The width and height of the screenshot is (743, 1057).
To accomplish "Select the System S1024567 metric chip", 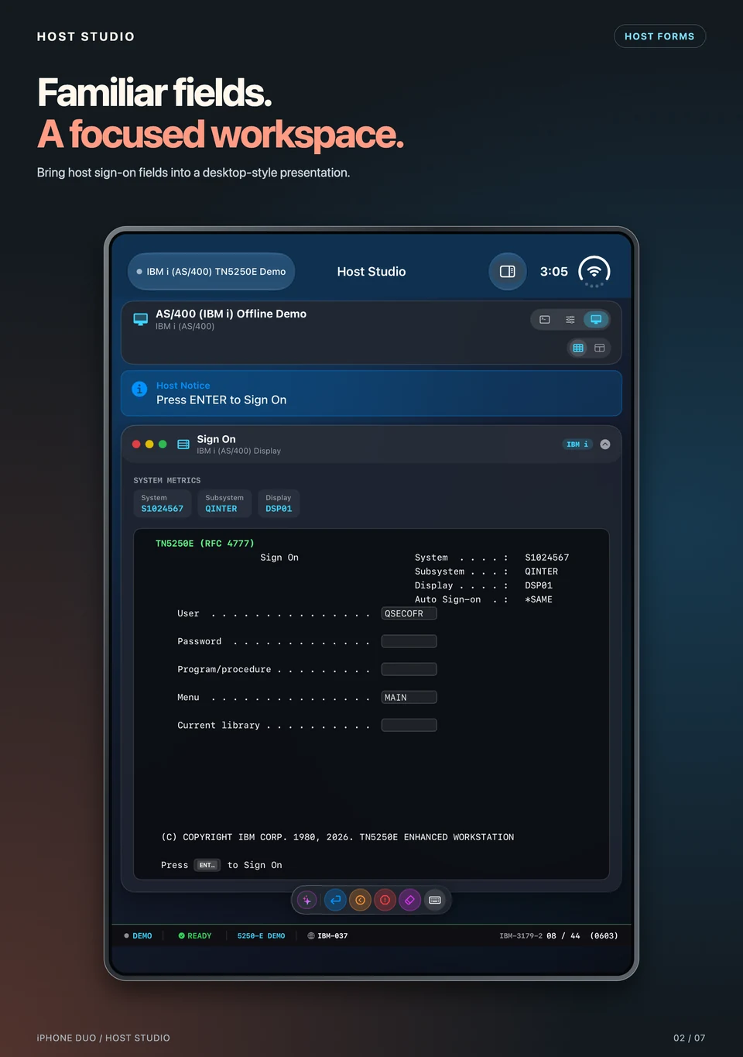I will [163, 503].
